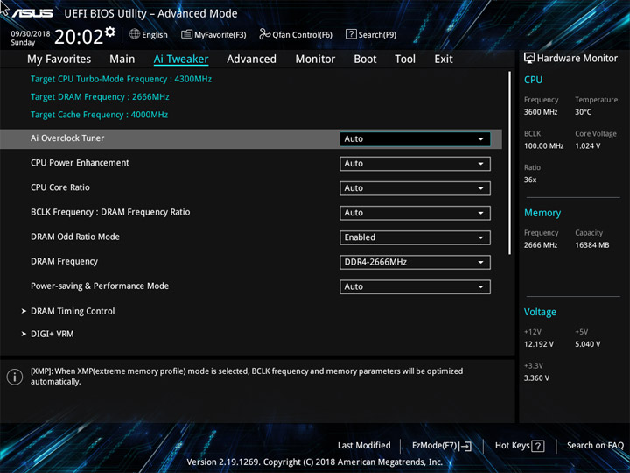Viewport: 630px width, 473px height.
Task: Select the Ai Tweaker tab
Action: 181,60
